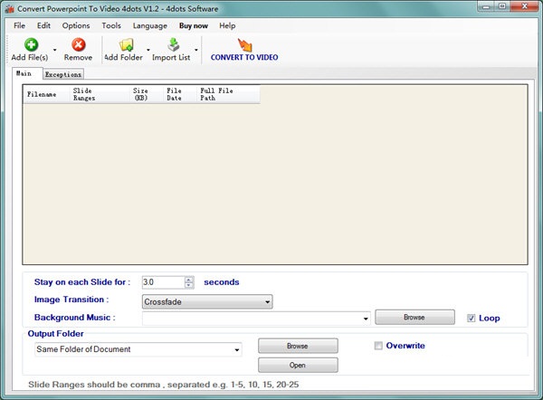The height and width of the screenshot is (400, 543).
Task: Click Buy now in menu bar
Action: click(x=194, y=25)
